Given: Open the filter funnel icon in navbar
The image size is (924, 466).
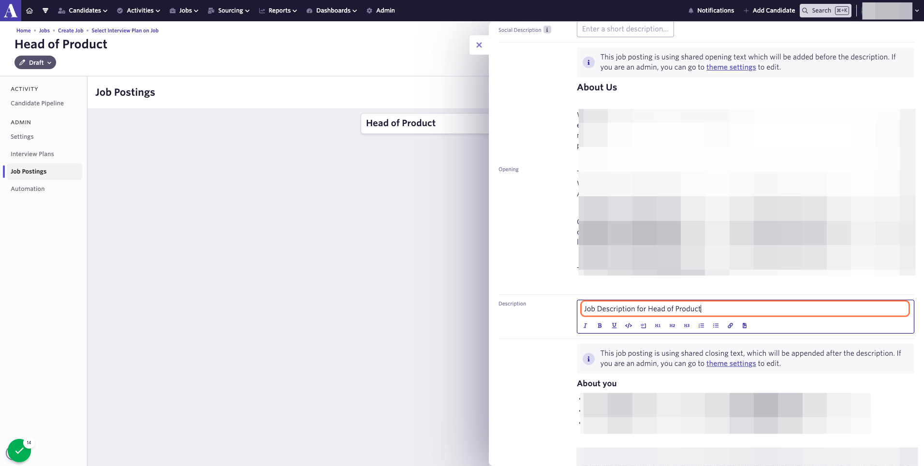Looking at the screenshot, I should 45,11.
